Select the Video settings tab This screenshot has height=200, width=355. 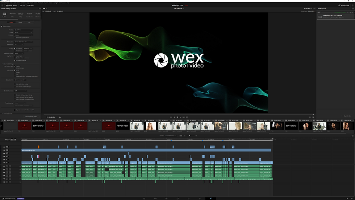(x=11, y=23)
